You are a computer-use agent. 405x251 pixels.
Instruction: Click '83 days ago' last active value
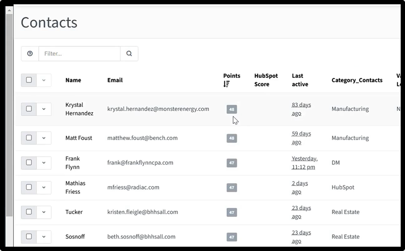(301, 109)
